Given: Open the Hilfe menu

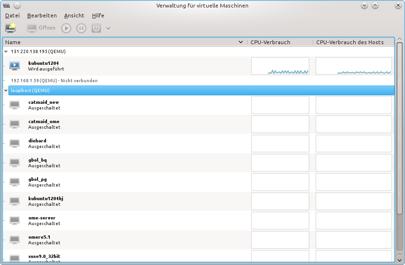Looking at the screenshot, I should click(98, 16).
